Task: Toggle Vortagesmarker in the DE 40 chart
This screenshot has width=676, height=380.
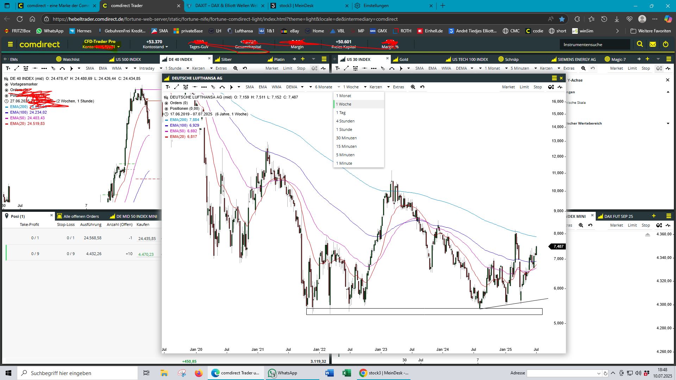Action: coord(7,84)
